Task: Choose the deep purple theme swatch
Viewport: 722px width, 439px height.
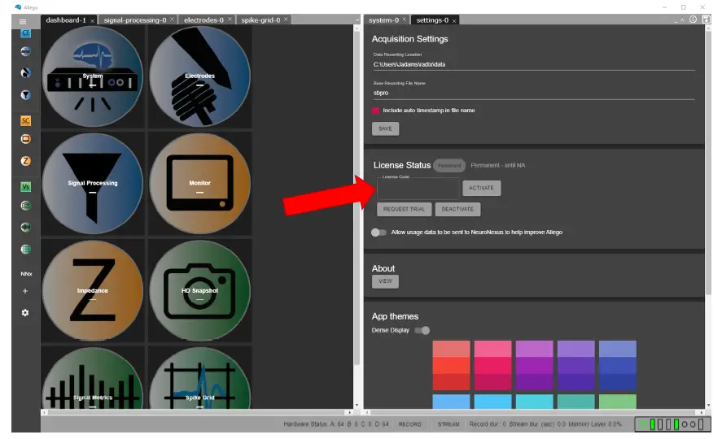Action: coord(575,366)
